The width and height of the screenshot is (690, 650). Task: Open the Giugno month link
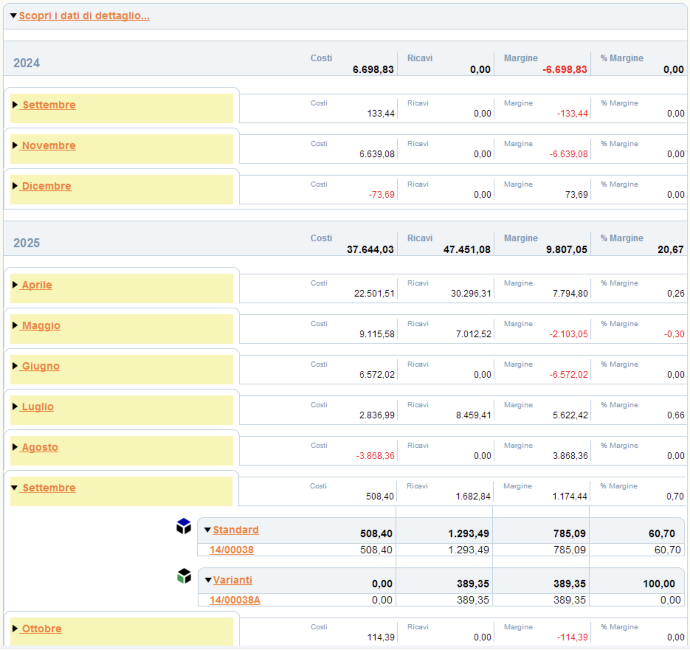(x=41, y=366)
